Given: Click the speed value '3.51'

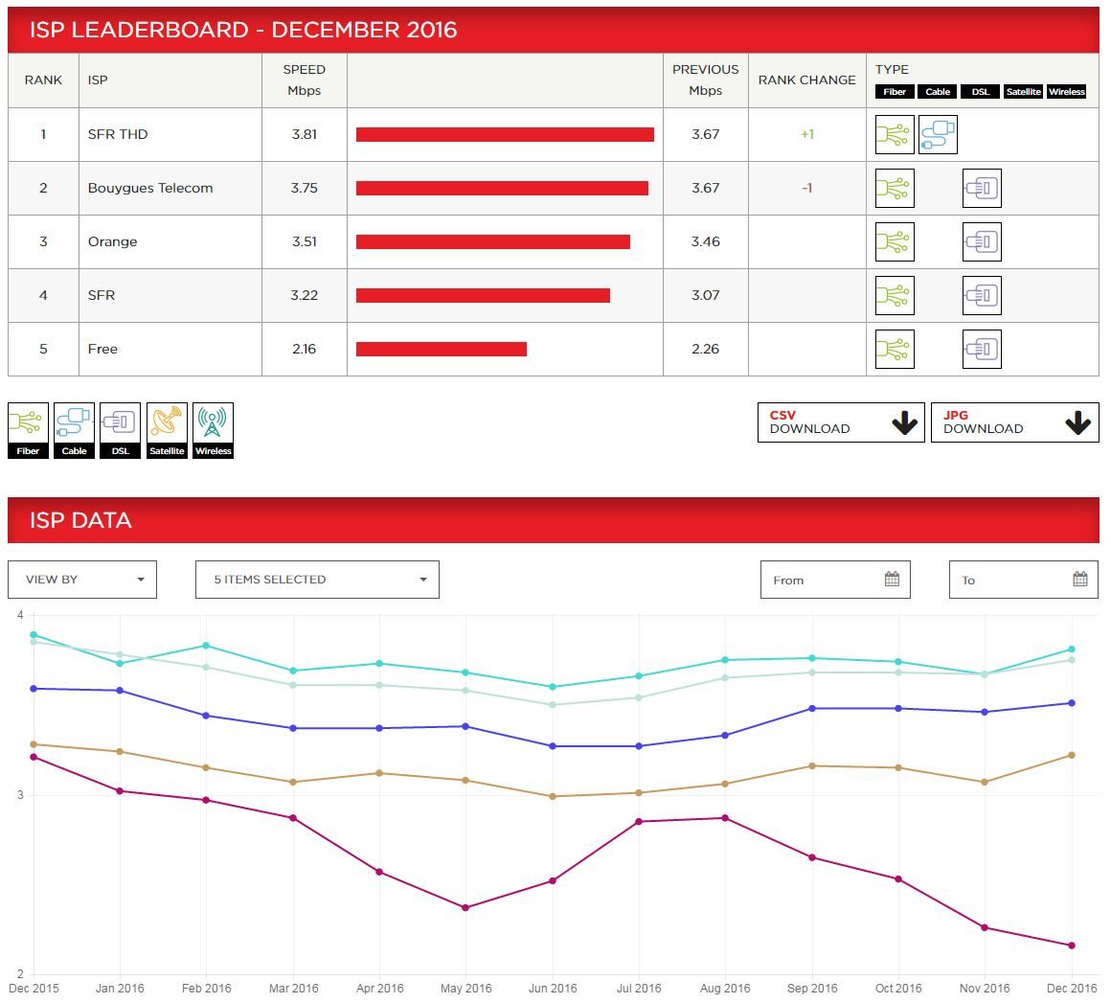Looking at the screenshot, I should 304,241.
